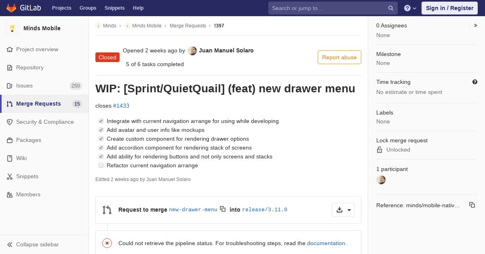
Task: Open Groups in top navigation
Action: pyautogui.click(x=88, y=8)
